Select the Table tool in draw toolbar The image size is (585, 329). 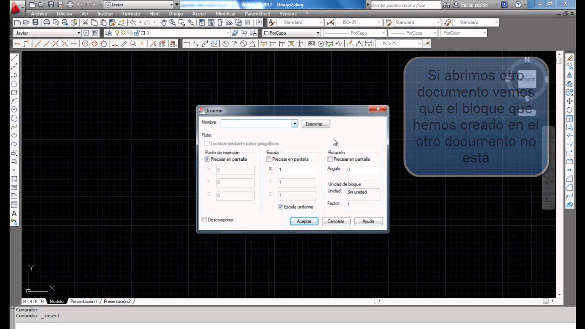(14, 205)
